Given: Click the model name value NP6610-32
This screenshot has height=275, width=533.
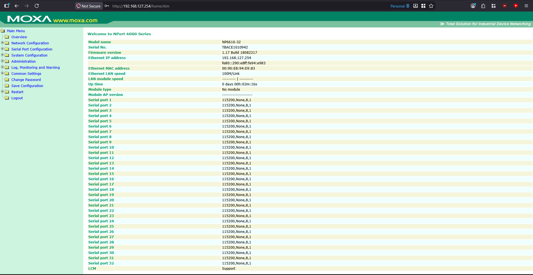Looking at the screenshot, I should tap(231, 42).
